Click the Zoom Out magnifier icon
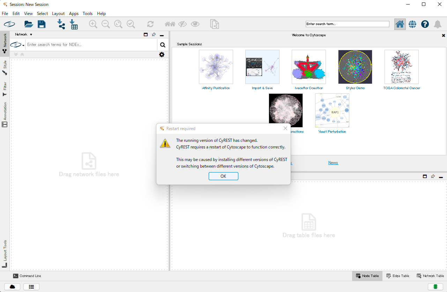 click(x=105, y=24)
